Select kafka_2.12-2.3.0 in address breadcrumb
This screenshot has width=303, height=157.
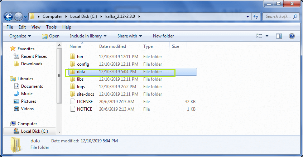[120, 16]
